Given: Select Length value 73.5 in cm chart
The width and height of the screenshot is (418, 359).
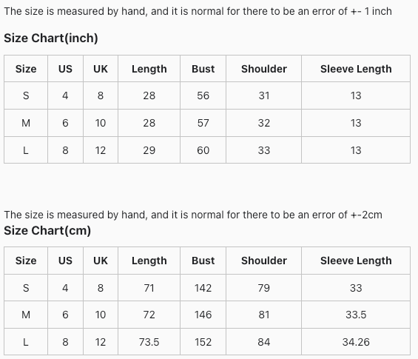Looking at the screenshot, I should pos(149,342).
